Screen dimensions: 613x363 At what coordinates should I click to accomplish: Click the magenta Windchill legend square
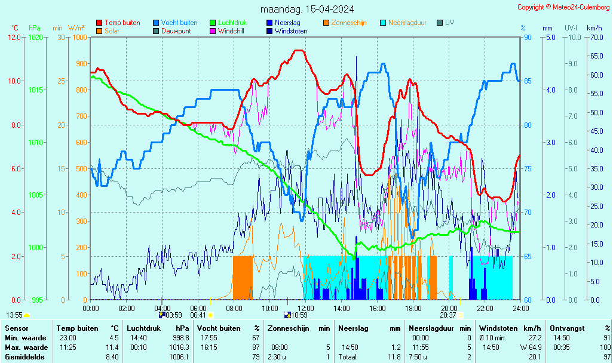coord(213,31)
